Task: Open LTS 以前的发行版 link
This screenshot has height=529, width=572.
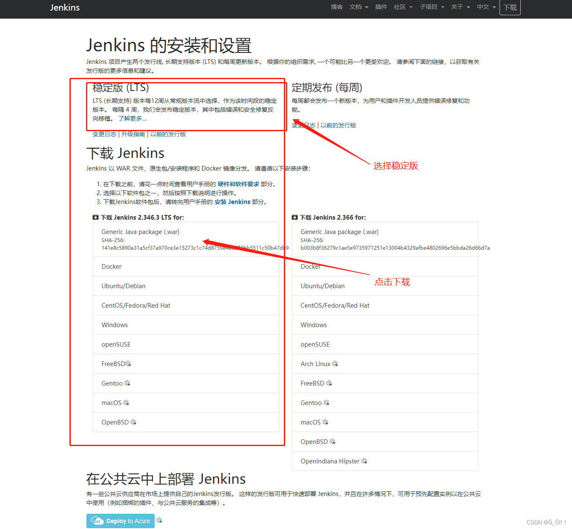Action: [x=168, y=134]
